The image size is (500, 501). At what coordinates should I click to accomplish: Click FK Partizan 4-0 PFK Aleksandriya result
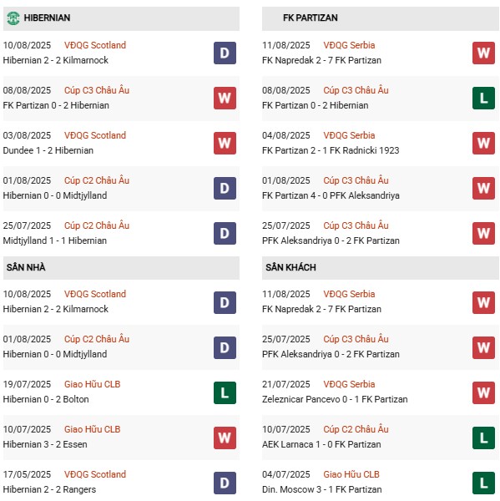click(x=331, y=195)
